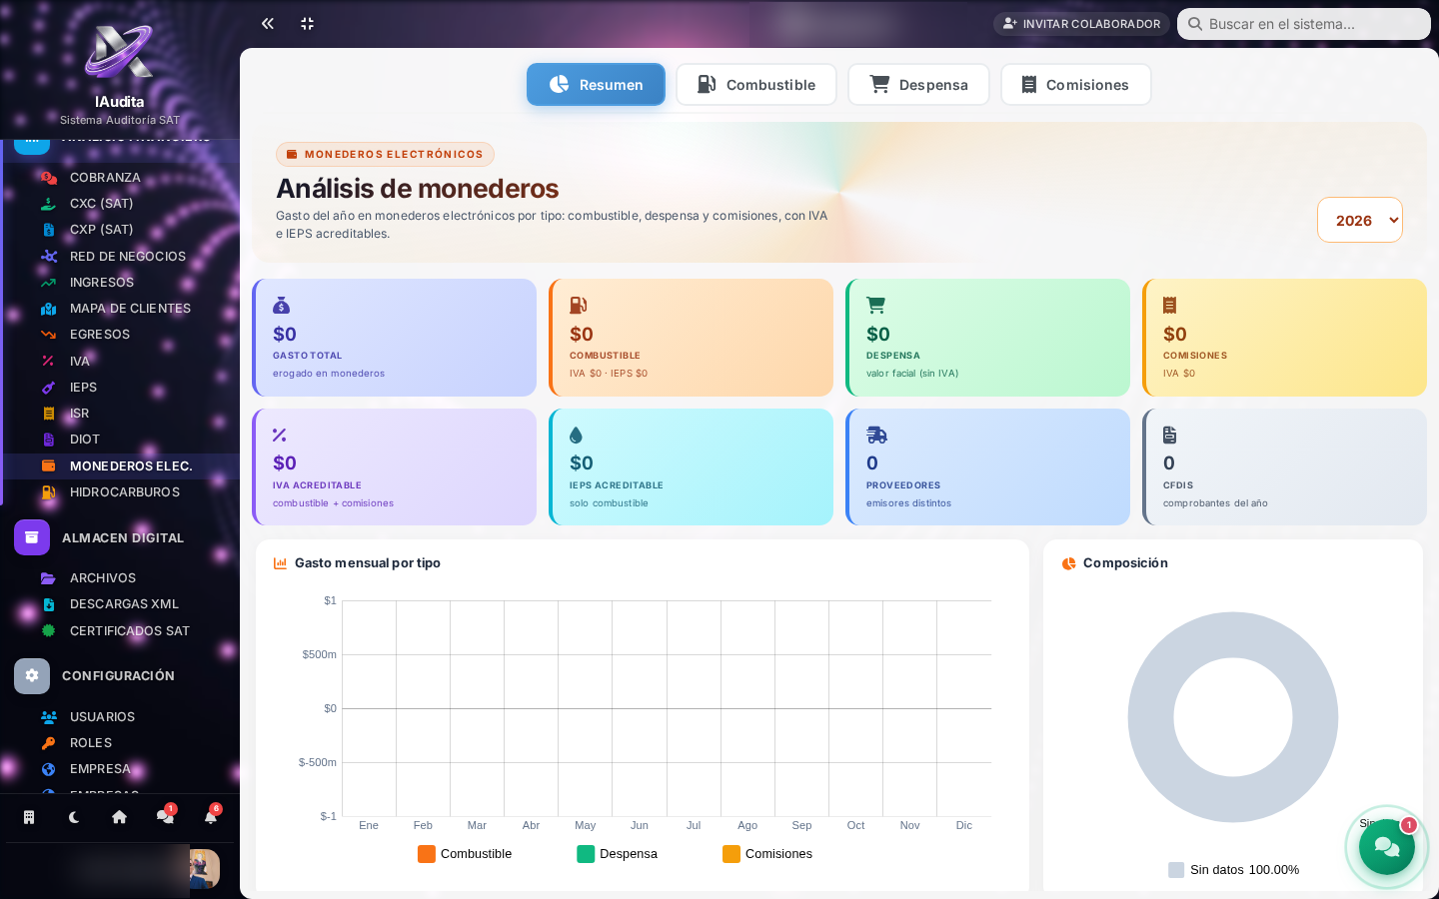1439x899 pixels.
Task: Click the IVA ACREDITABLE card
Action: (395, 466)
